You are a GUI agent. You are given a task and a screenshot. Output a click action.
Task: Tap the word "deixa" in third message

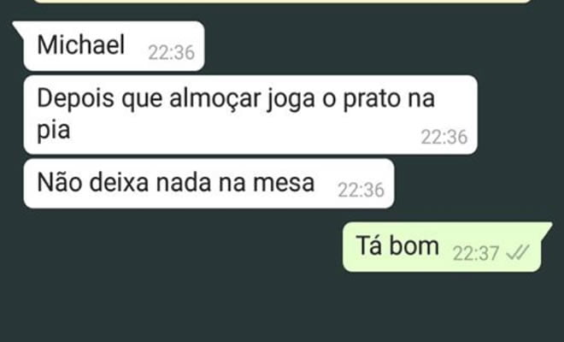(x=119, y=182)
